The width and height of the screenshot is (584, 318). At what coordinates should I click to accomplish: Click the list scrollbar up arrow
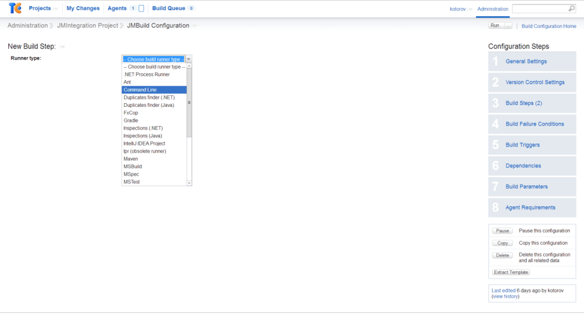[189, 66]
